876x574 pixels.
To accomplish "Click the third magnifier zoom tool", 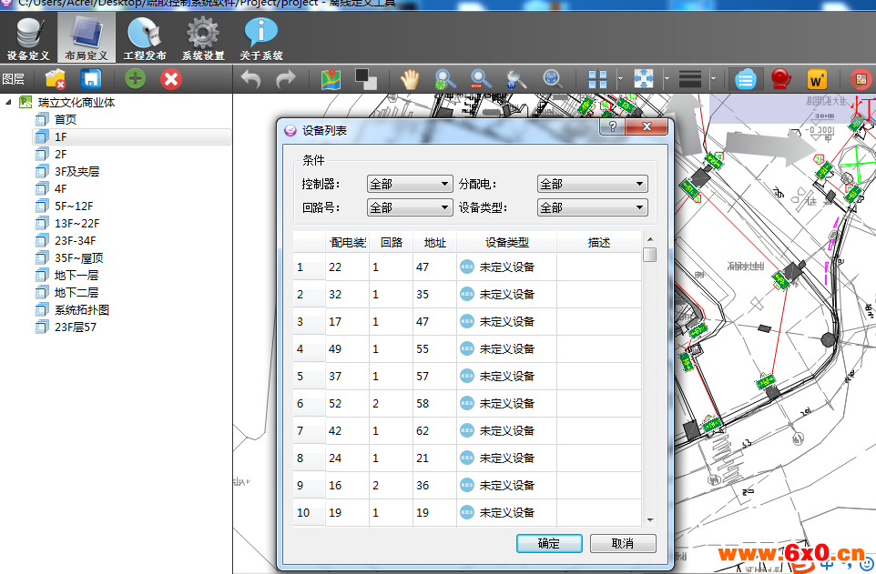I will (516, 79).
